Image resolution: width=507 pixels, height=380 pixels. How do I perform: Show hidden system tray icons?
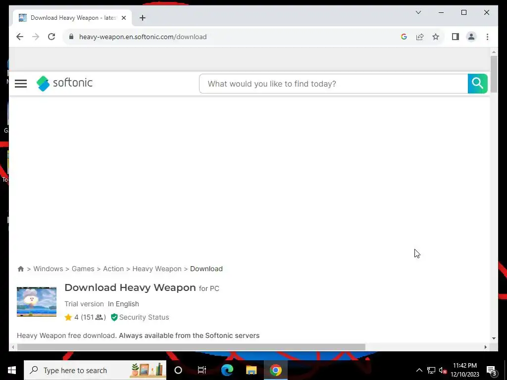click(419, 370)
